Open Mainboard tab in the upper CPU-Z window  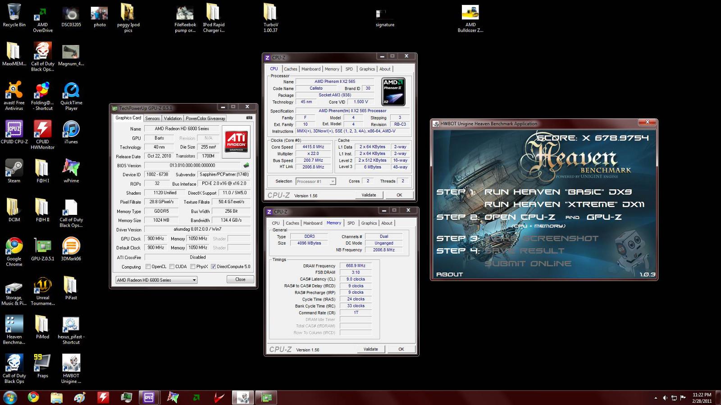pos(311,69)
